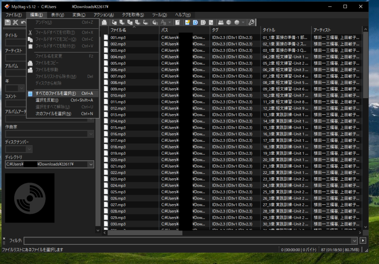Click the tag sources star icon

pos(188,23)
